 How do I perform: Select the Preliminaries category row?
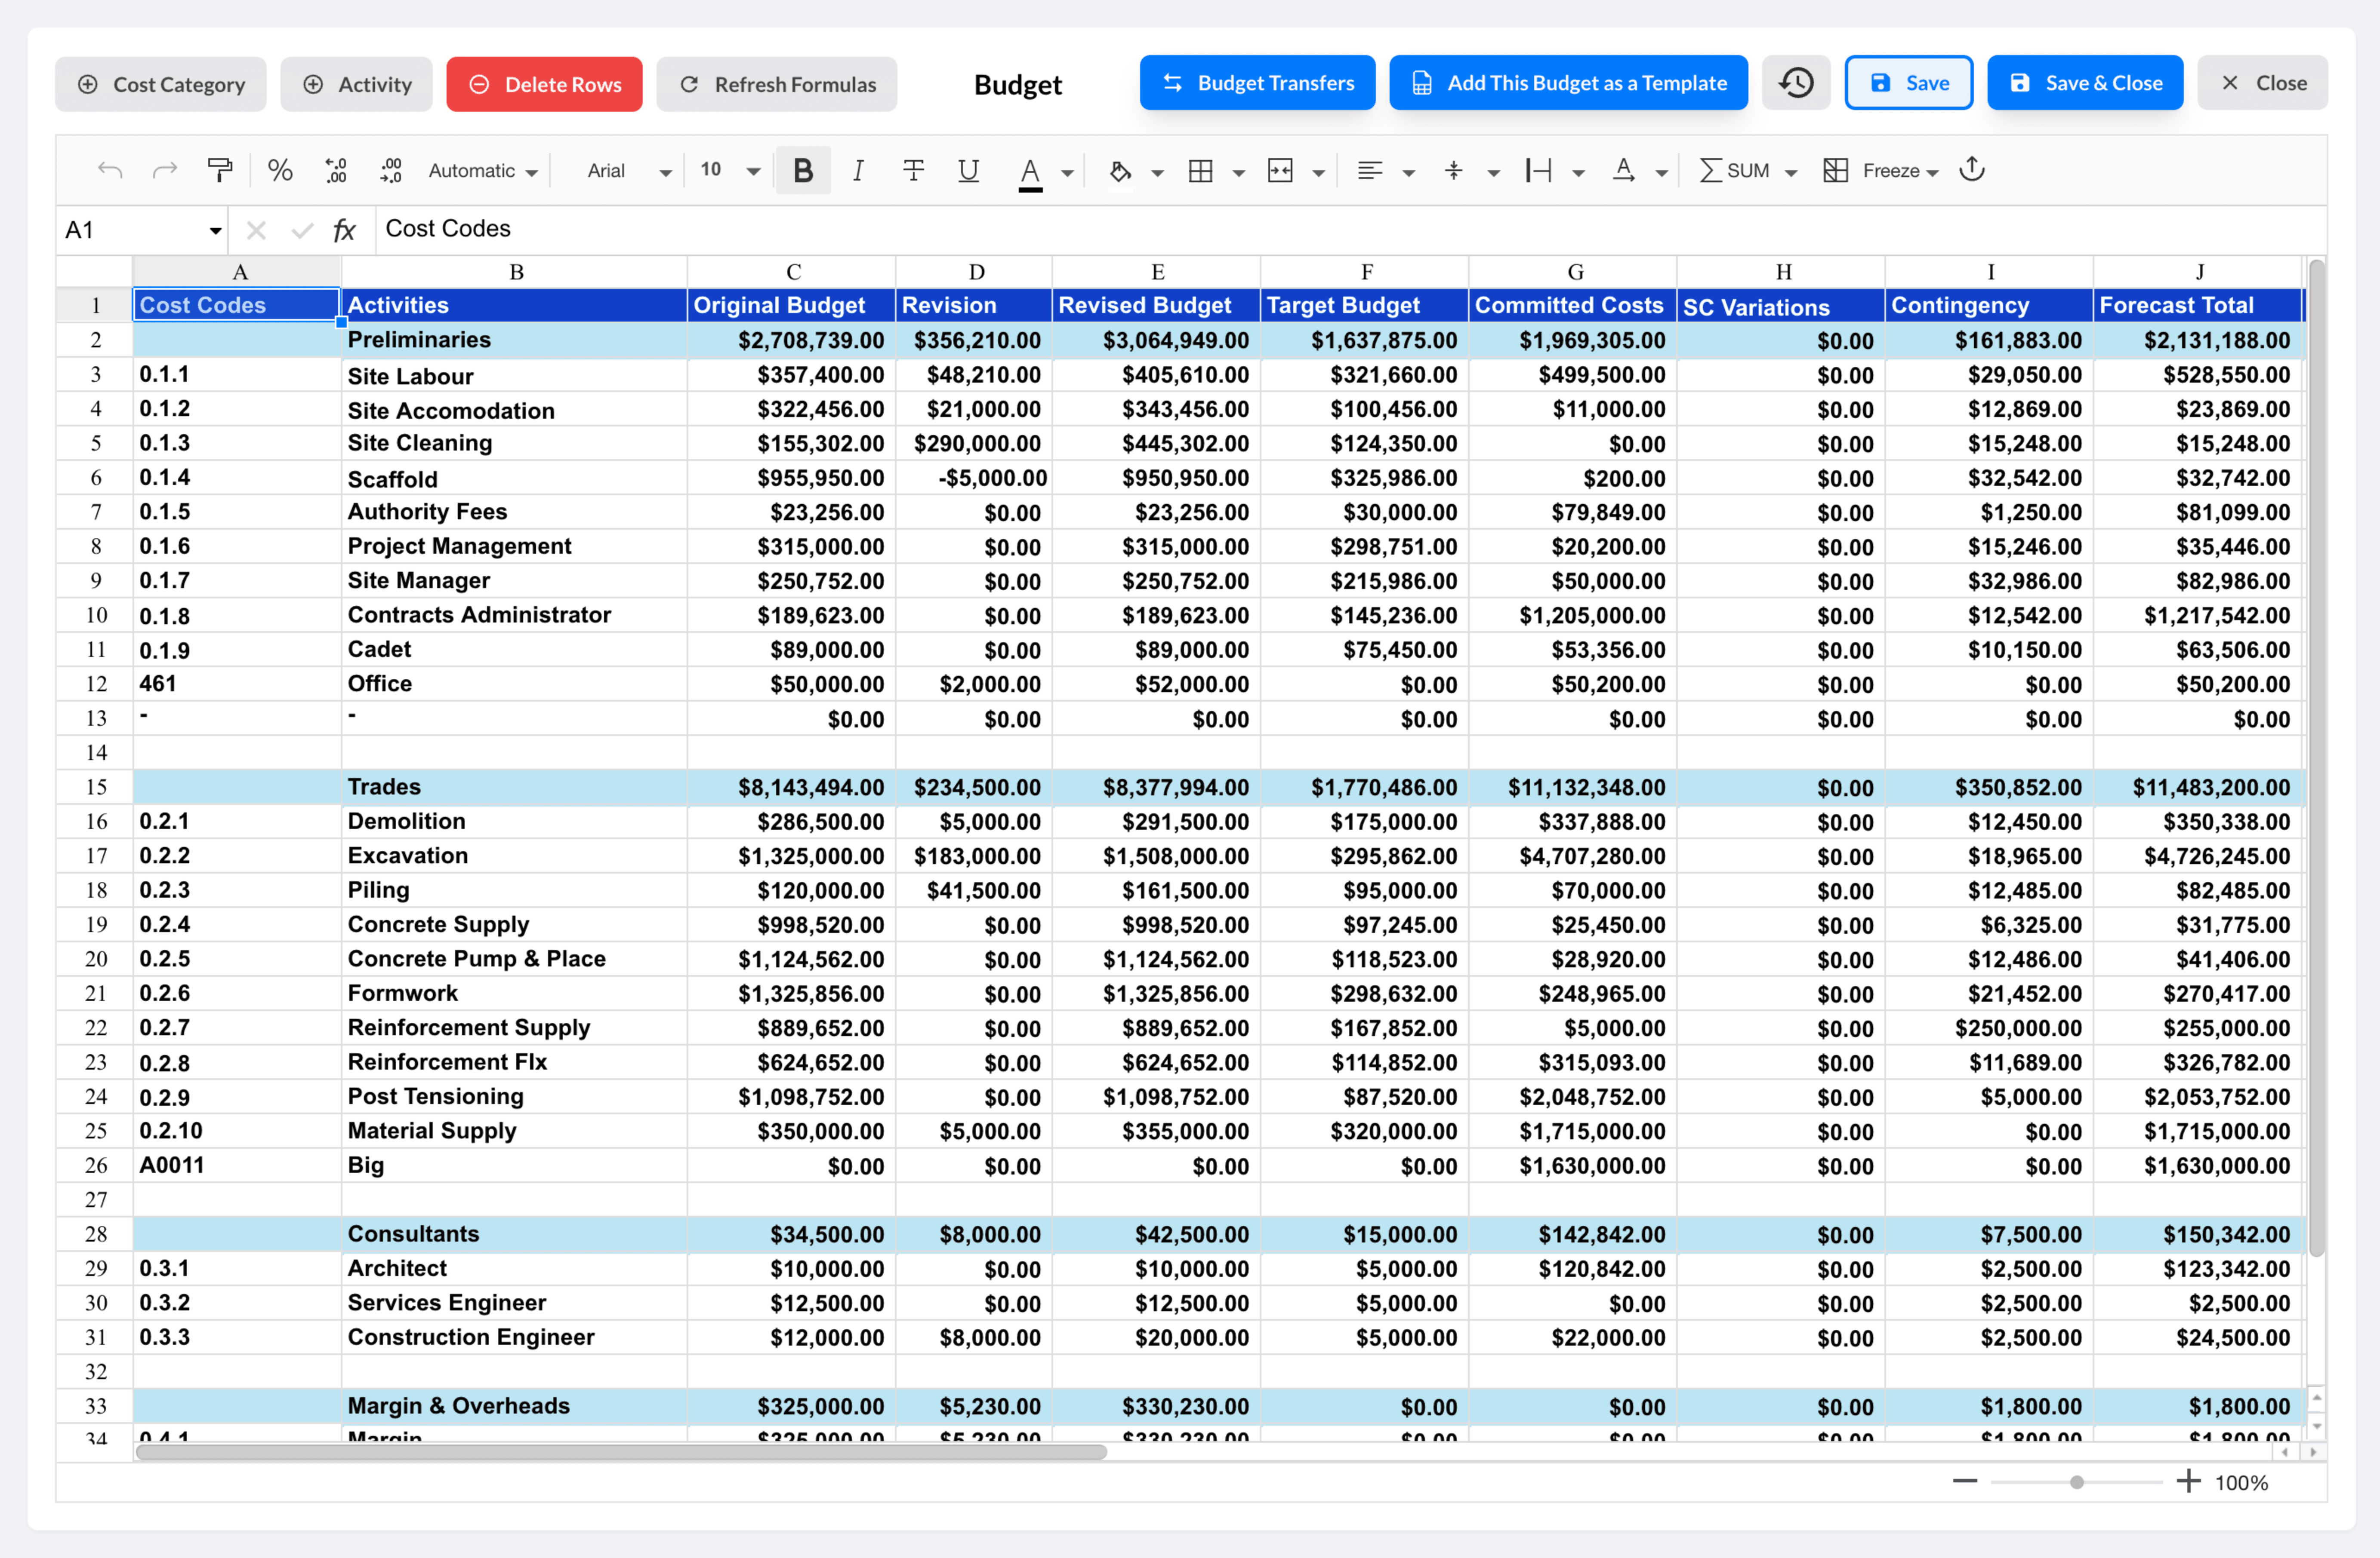tap(1218, 340)
